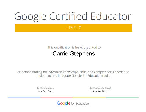Select the name 'Carrie Stephens'

(74, 54)
